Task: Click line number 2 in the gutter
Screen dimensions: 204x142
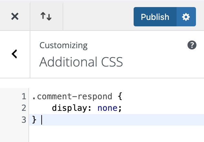Action: click(24, 108)
